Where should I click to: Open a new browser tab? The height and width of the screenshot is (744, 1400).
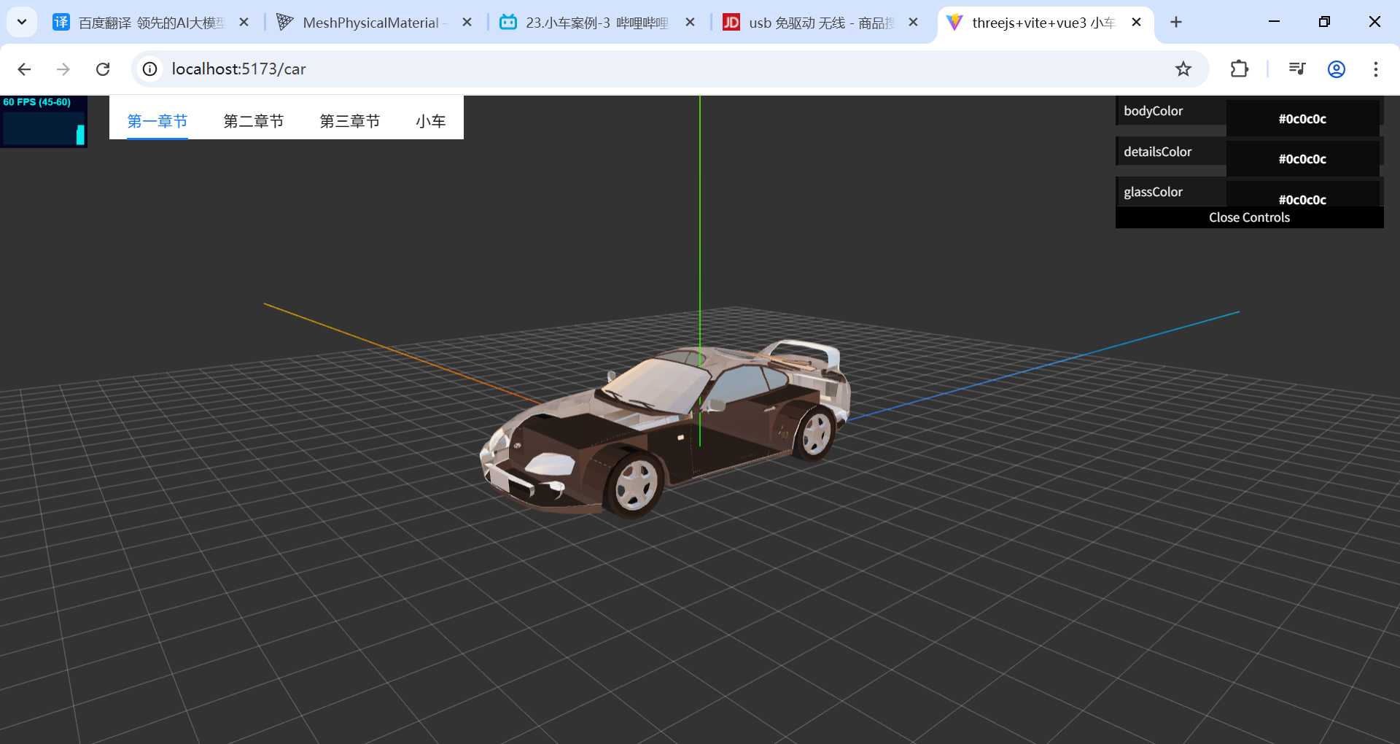pos(1176,23)
